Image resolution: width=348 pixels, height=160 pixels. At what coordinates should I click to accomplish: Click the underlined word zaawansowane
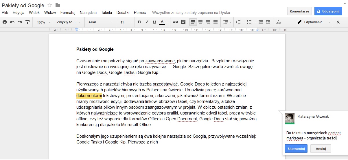point(160,61)
